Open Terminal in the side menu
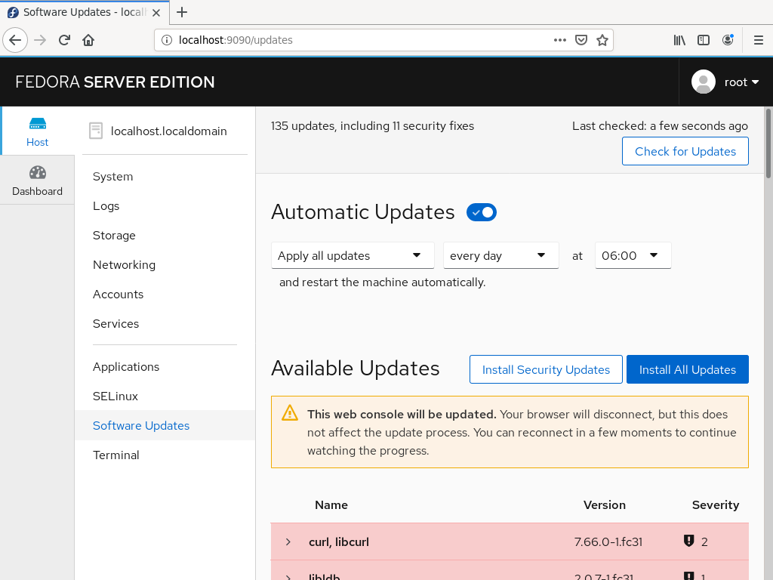This screenshot has height=580, width=773. click(x=115, y=455)
